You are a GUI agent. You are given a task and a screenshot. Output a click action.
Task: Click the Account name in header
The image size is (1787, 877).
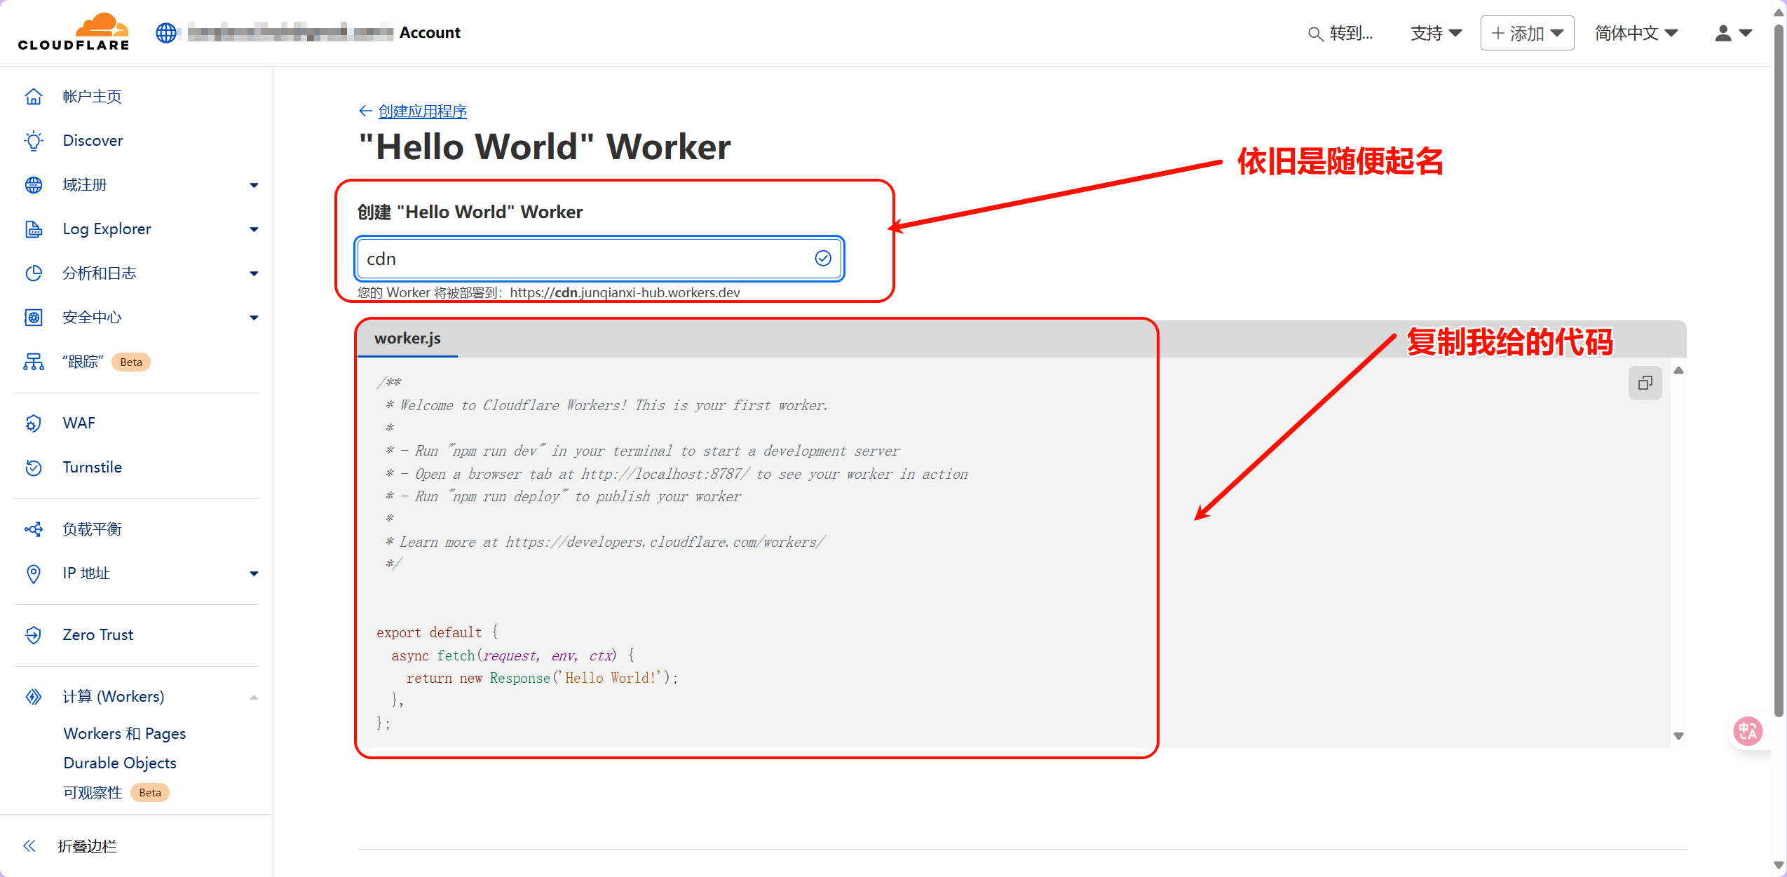click(x=430, y=32)
